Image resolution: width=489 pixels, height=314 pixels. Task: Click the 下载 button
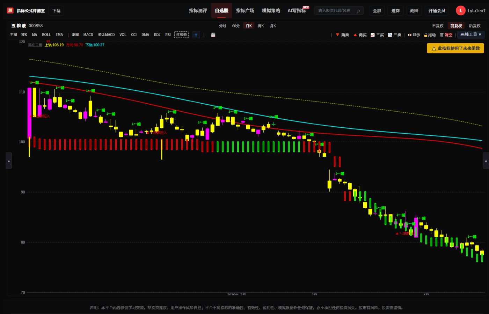(x=56, y=10)
